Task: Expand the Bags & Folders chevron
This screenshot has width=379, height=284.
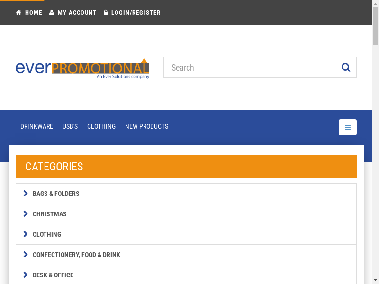Action: click(x=26, y=194)
